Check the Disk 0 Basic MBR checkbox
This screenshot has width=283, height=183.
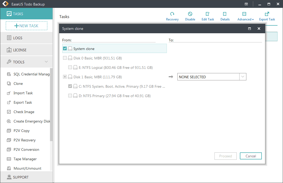(x=65, y=58)
